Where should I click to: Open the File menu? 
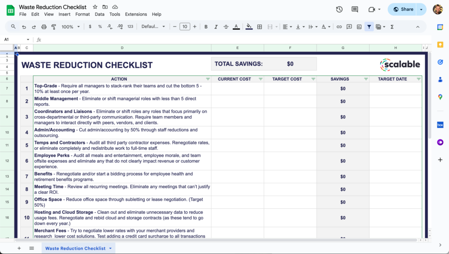click(23, 14)
